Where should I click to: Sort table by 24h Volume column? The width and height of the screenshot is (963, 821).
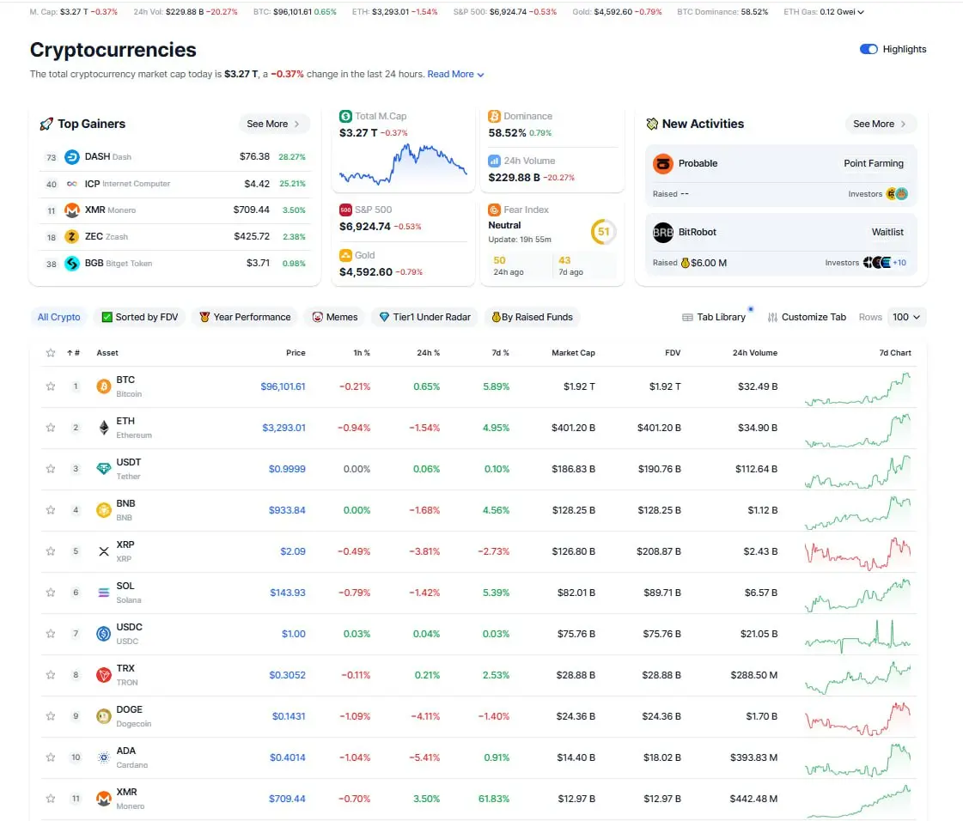tap(755, 352)
